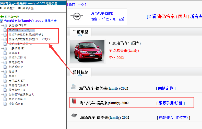This screenshot has width=202, height=129.
Task: Click page icon next to 离合器 H
Action: point(5,53)
